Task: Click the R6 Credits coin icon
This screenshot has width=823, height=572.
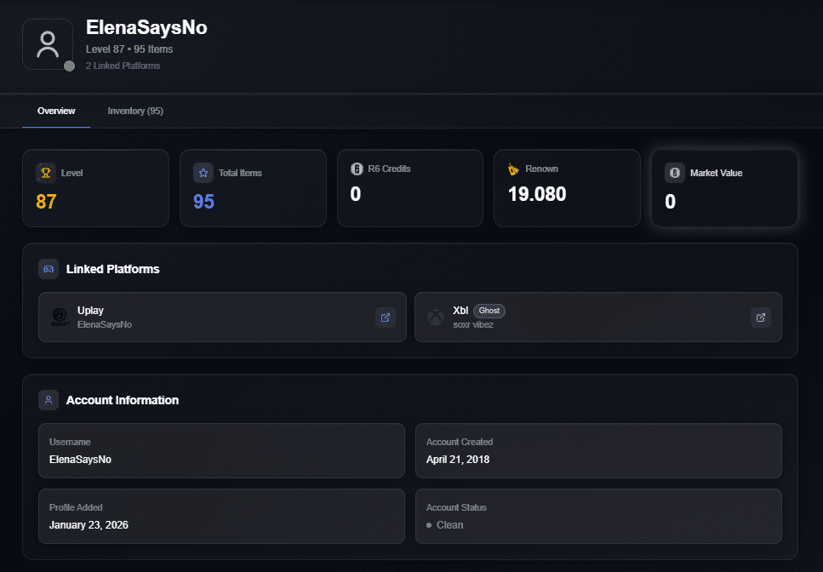Action: (357, 169)
